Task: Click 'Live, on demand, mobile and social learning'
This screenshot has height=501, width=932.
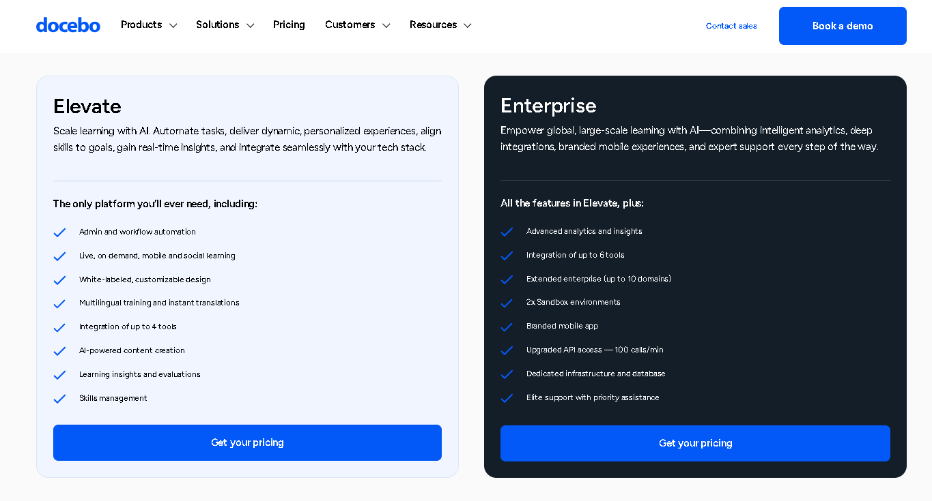Action: pyautogui.click(x=157, y=256)
